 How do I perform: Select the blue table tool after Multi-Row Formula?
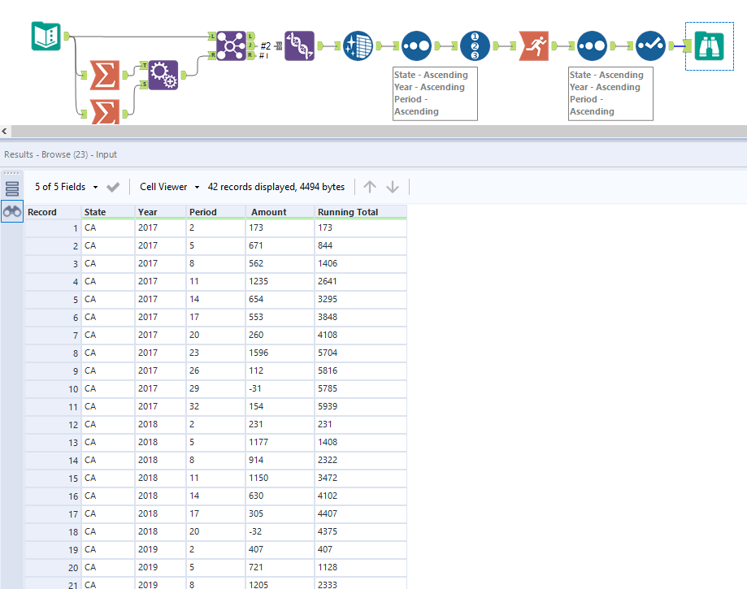point(358,46)
